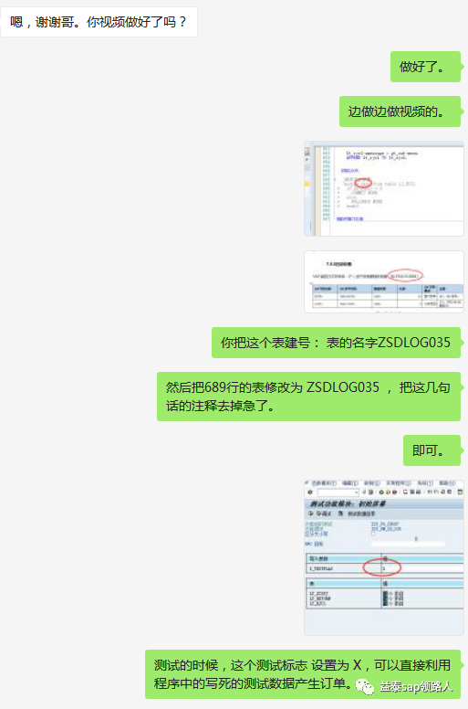Toggle the uppercase/lowercase checkbox in SAP screenshot
Screen dimensions: 468x709
(373, 534)
